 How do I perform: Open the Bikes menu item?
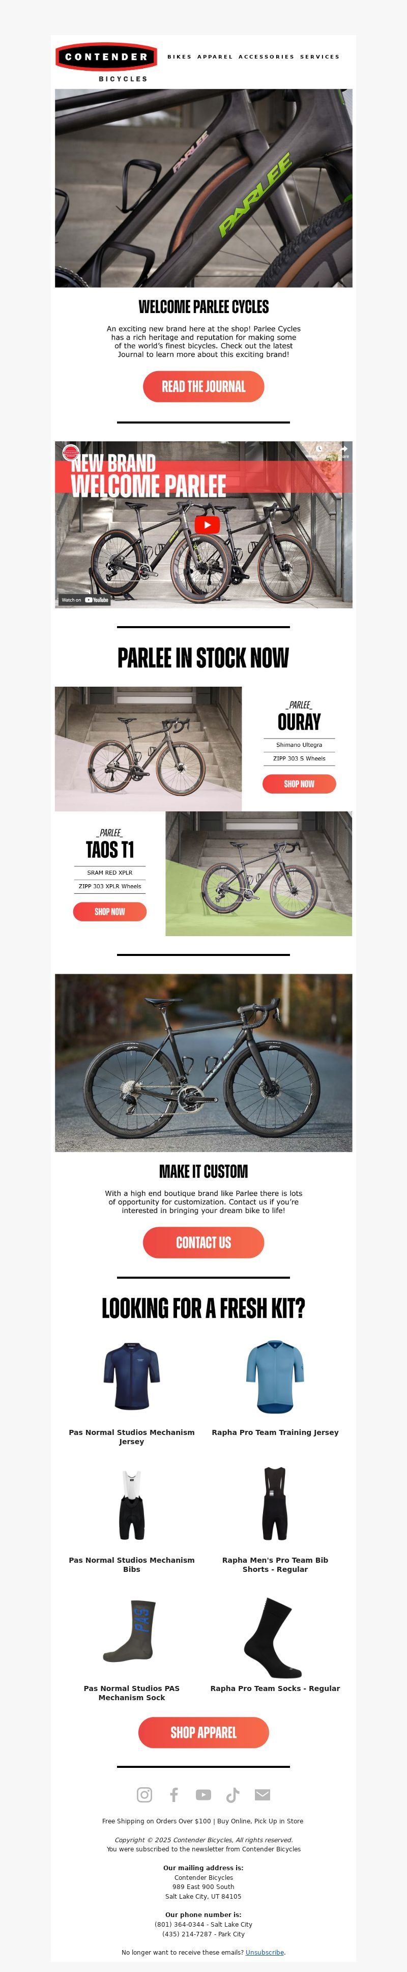click(180, 57)
